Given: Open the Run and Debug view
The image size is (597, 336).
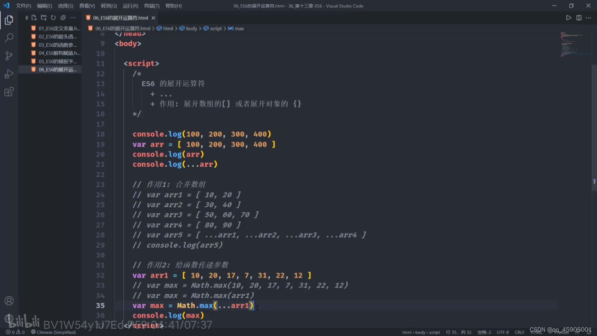Looking at the screenshot, I should 9,74.
